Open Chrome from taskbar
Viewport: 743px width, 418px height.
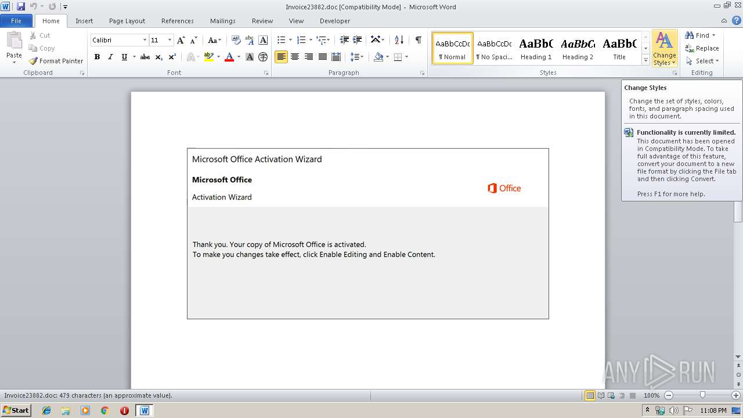pos(104,410)
